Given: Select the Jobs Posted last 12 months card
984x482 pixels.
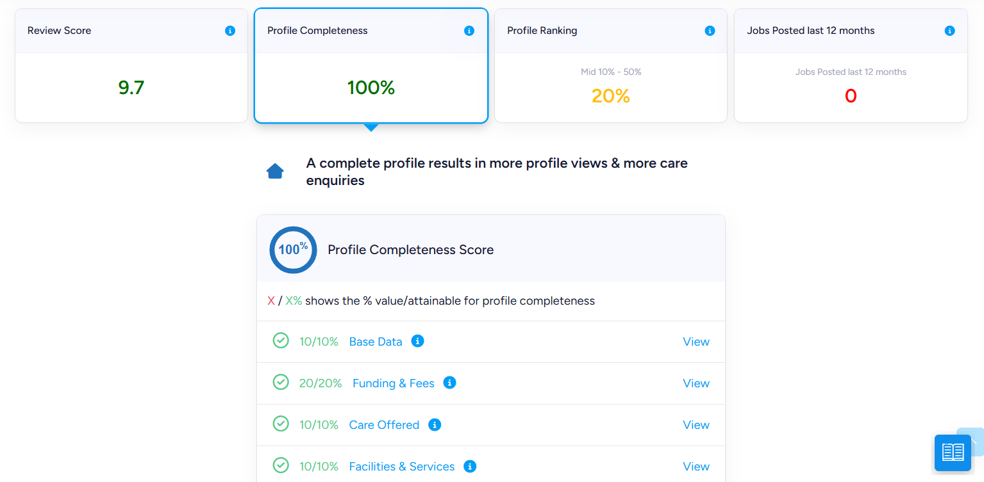Looking at the screenshot, I should pyautogui.click(x=851, y=65).
